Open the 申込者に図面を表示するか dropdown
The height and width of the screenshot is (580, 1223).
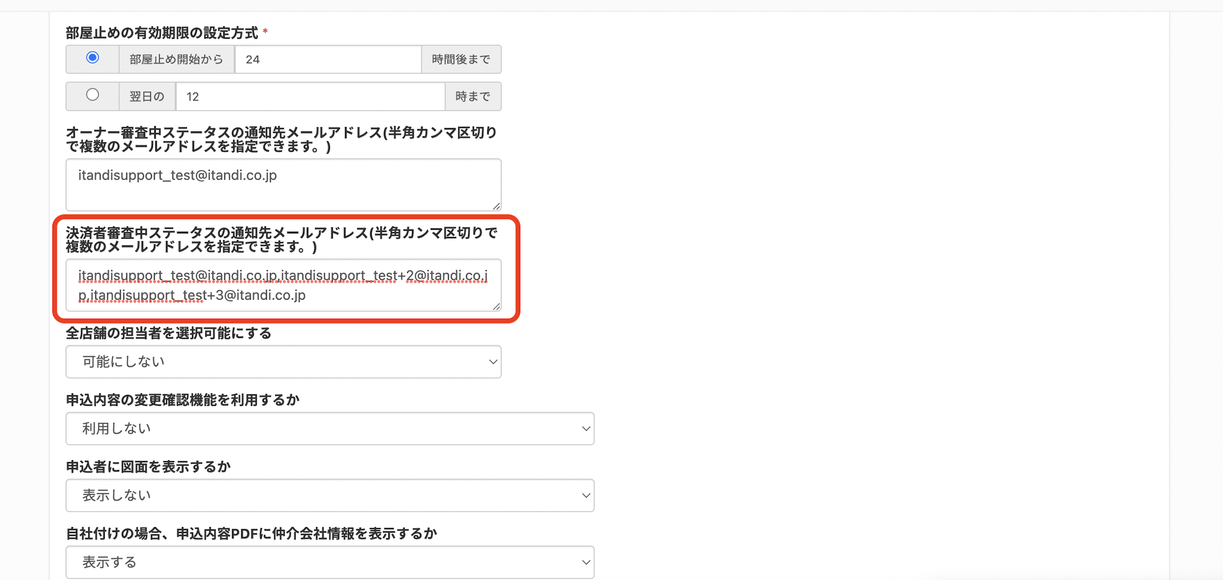(330, 496)
